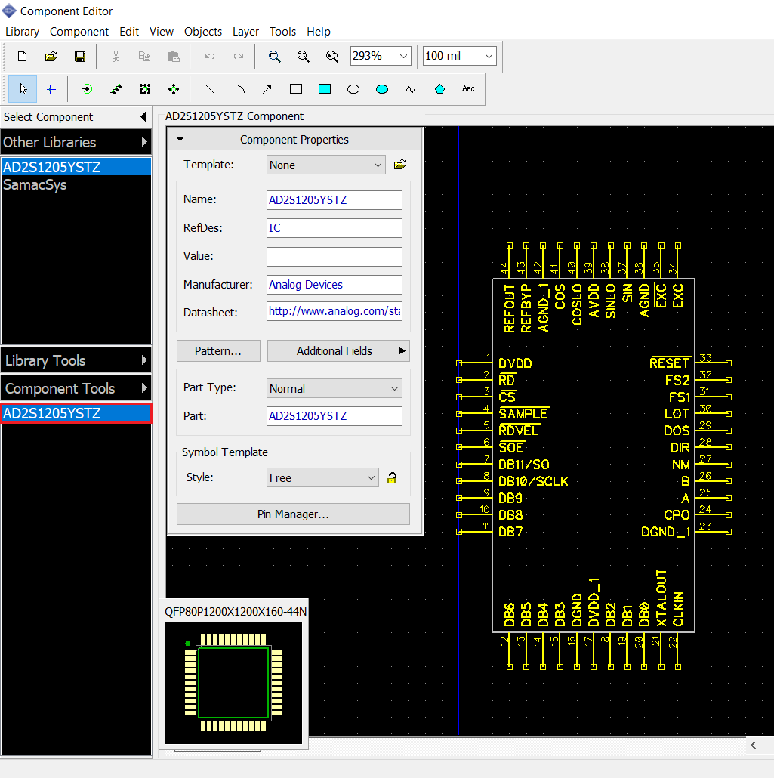Expand the Library Tools section

[x=76, y=360]
